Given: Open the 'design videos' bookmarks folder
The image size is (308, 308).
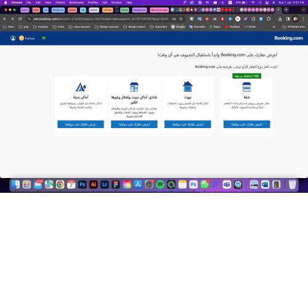Looking at the screenshot, I should [134, 26].
